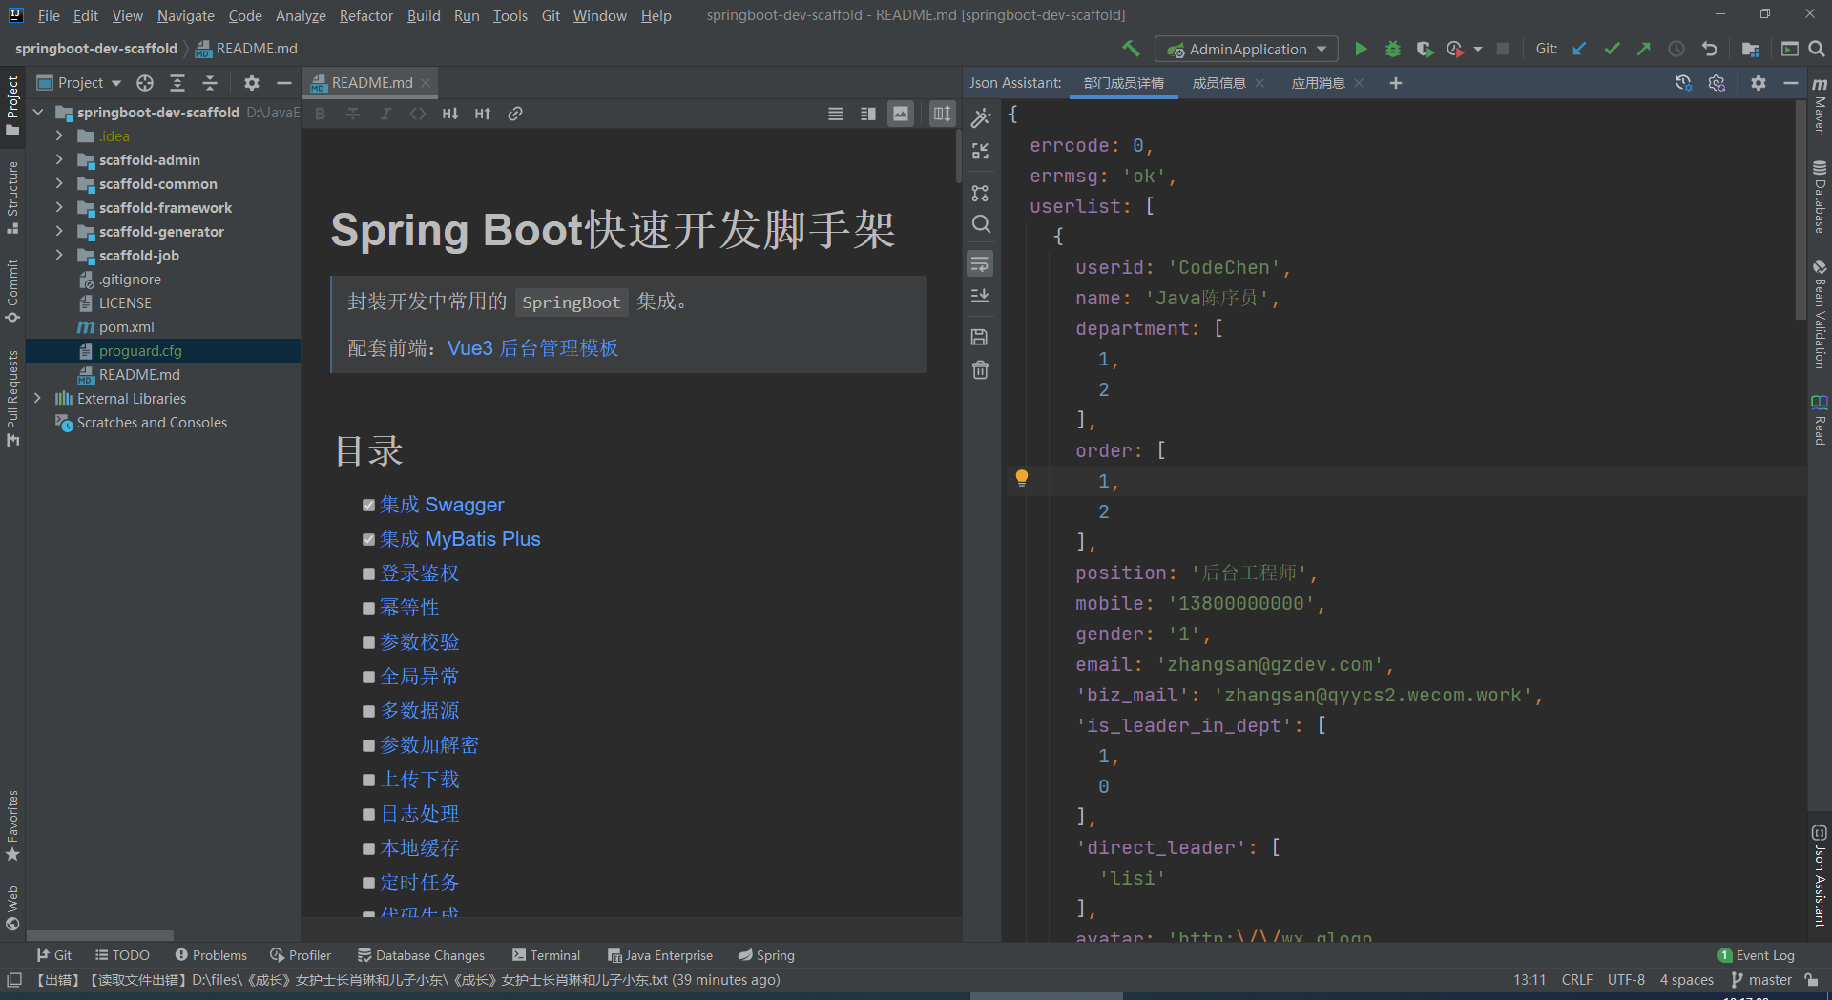This screenshot has width=1832, height=1000.
Task: Select pom.xml in the project tree
Action: pos(126,327)
